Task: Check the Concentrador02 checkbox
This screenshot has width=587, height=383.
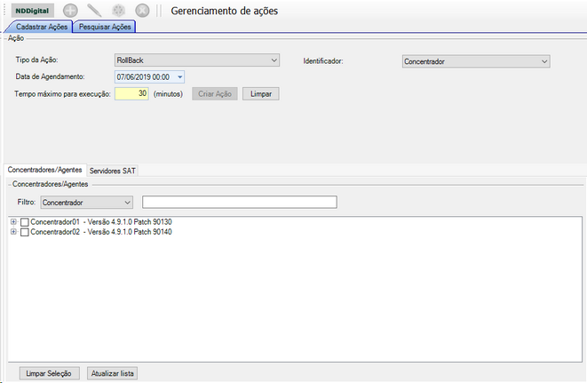Action: 25,232
